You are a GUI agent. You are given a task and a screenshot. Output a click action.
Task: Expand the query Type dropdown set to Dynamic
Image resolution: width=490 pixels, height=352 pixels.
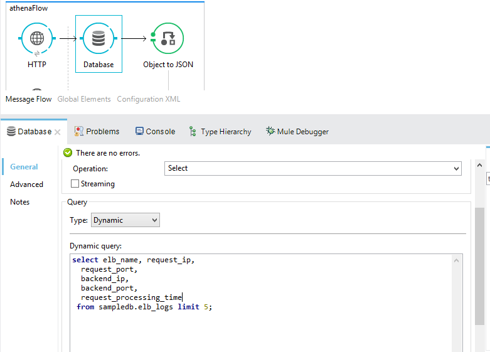tap(125, 220)
